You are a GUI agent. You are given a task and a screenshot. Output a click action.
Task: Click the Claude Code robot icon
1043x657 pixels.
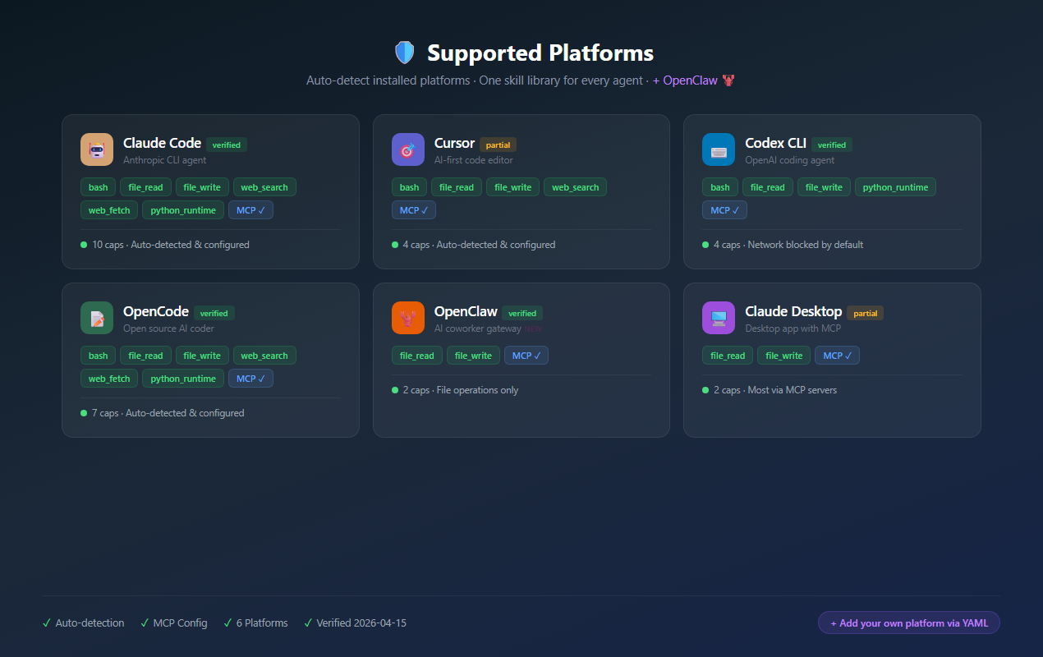96,149
